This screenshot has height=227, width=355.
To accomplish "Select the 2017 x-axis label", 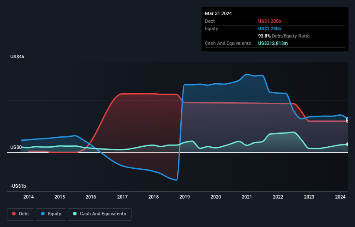I will [122, 197].
